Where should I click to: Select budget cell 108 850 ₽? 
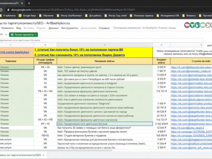point(161,135)
